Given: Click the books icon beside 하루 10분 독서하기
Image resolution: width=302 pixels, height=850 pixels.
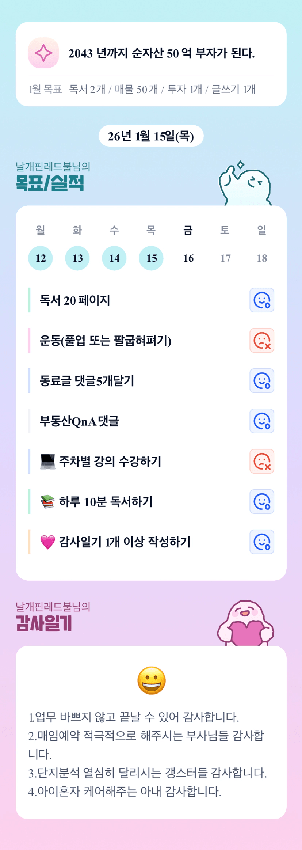Looking at the screenshot, I should point(47,502).
